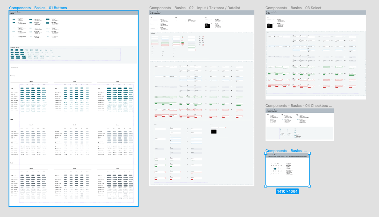Click the blue 1410 × 1064 dimension badge
Viewport: 379px width, 217px height.
pyautogui.click(x=287, y=191)
